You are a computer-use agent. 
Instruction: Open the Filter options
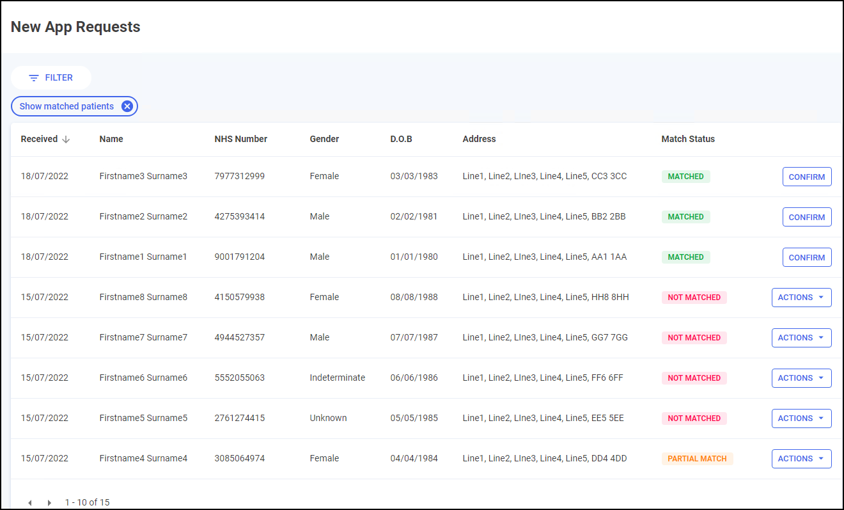click(51, 77)
